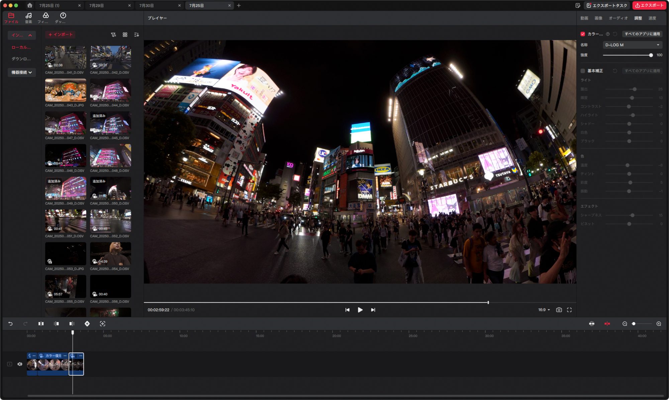Open the dashboard clock icon panel
The height and width of the screenshot is (400, 669).
(63, 18)
